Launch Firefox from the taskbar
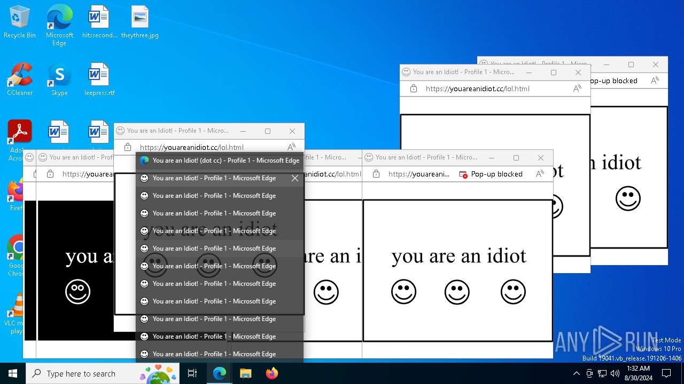 [x=271, y=373]
